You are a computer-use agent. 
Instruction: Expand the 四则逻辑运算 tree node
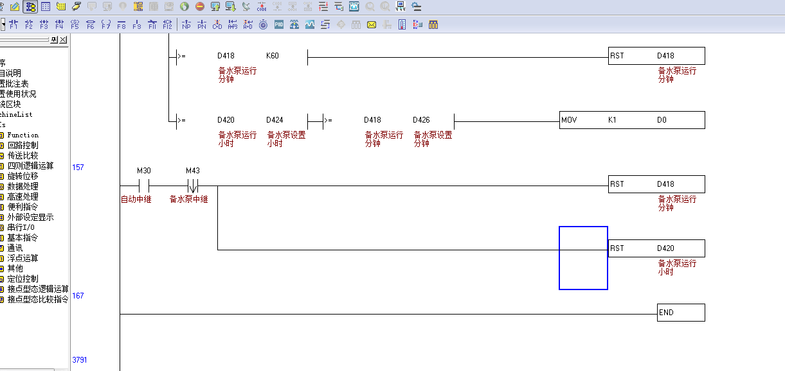click(x=30, y=166)
